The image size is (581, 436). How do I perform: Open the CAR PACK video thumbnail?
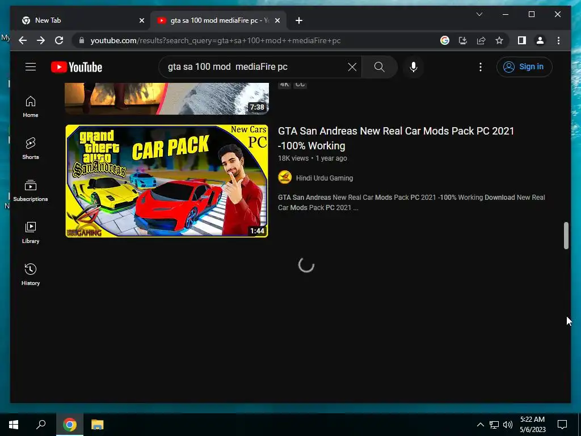click(167, 181)
